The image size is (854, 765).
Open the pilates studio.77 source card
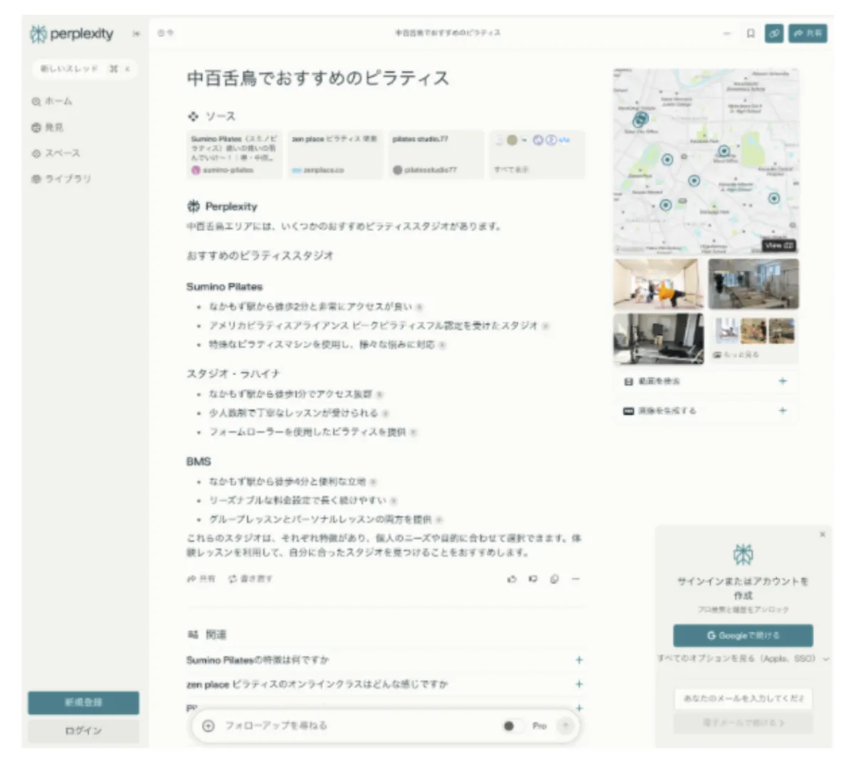[436, 154]
